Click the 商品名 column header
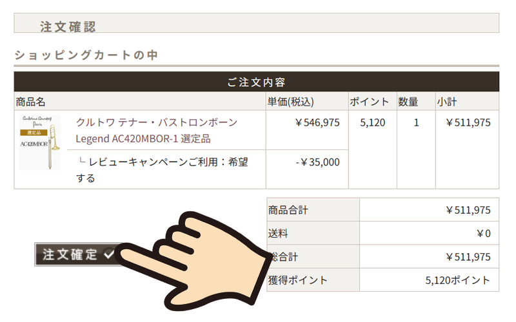The width and height of the screenshot is (516, 322). [x=30, y=102]
